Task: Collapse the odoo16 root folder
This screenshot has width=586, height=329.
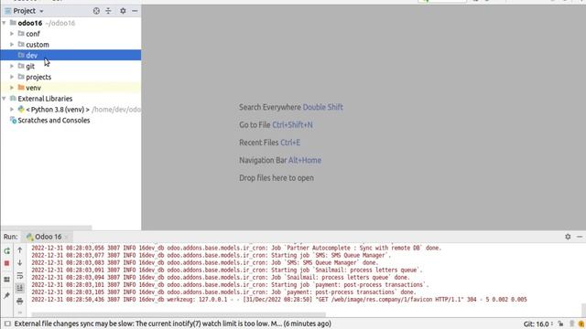Action: point(4,23)
